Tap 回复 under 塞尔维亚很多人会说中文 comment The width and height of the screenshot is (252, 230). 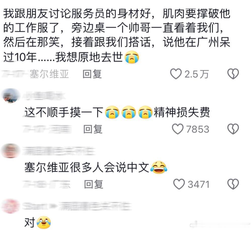94,184
